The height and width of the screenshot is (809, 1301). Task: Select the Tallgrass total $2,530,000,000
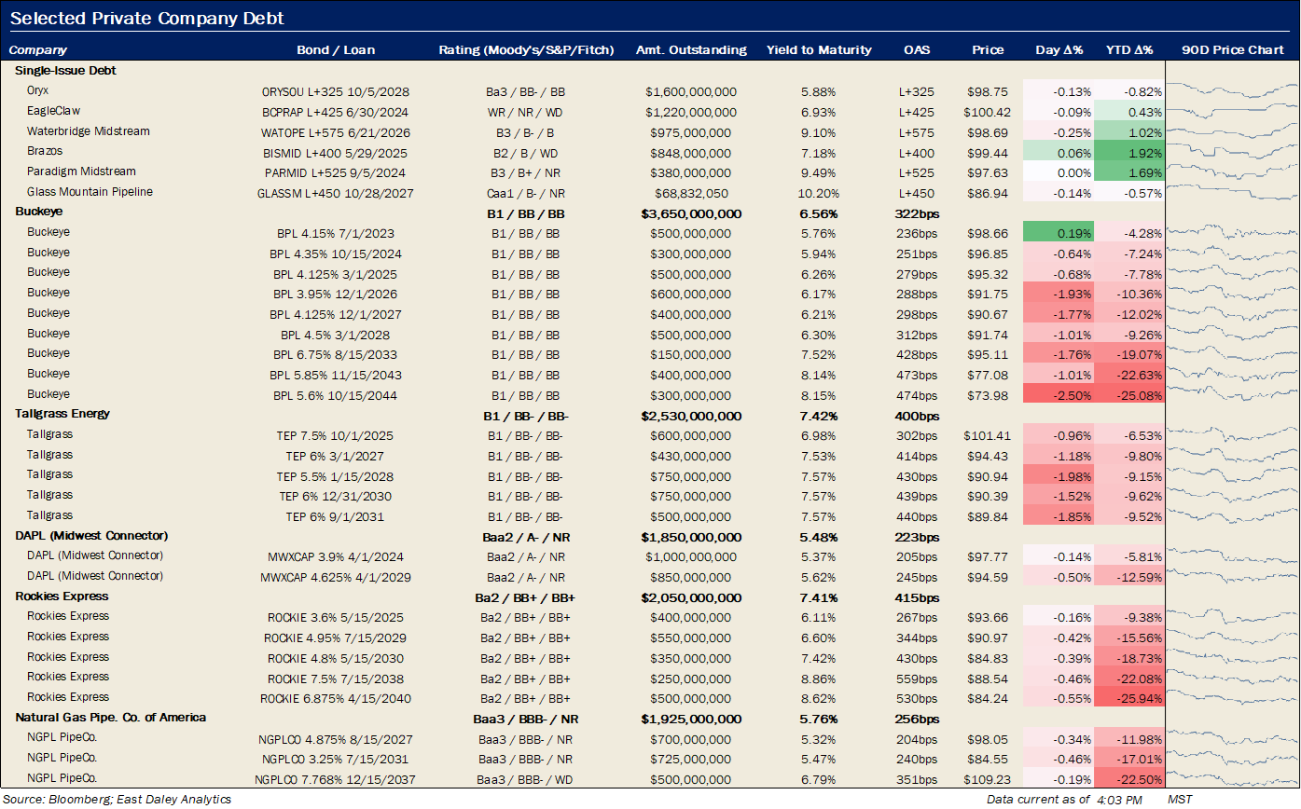(691, 416)
